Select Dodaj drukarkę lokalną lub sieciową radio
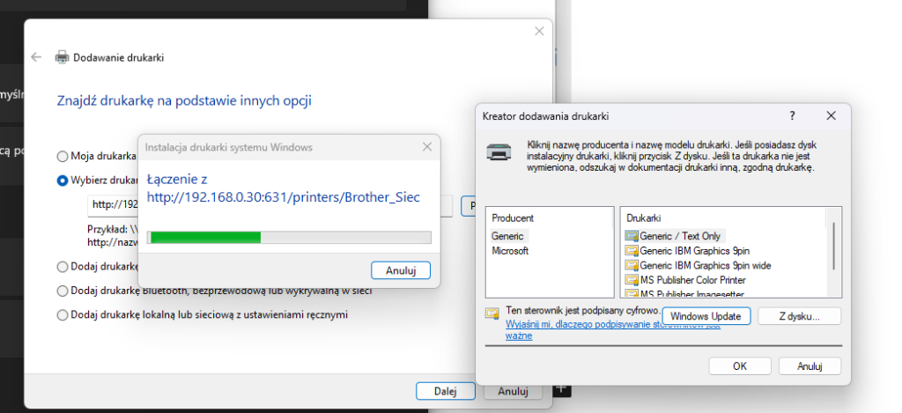The height and width of the screenshot is (413, 902). (x=63, y=315)
